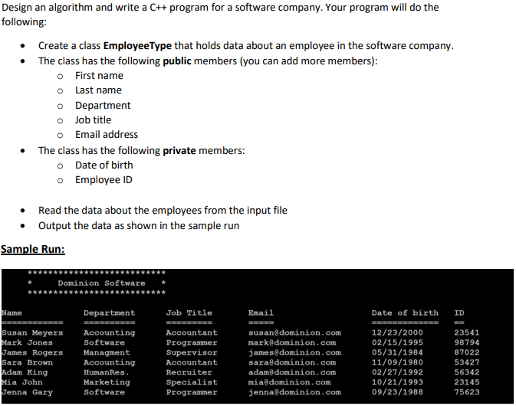Click the First name list item
The height and width of the screenshot is (406, 516).
pyautogui.click(x=99, y=76)
